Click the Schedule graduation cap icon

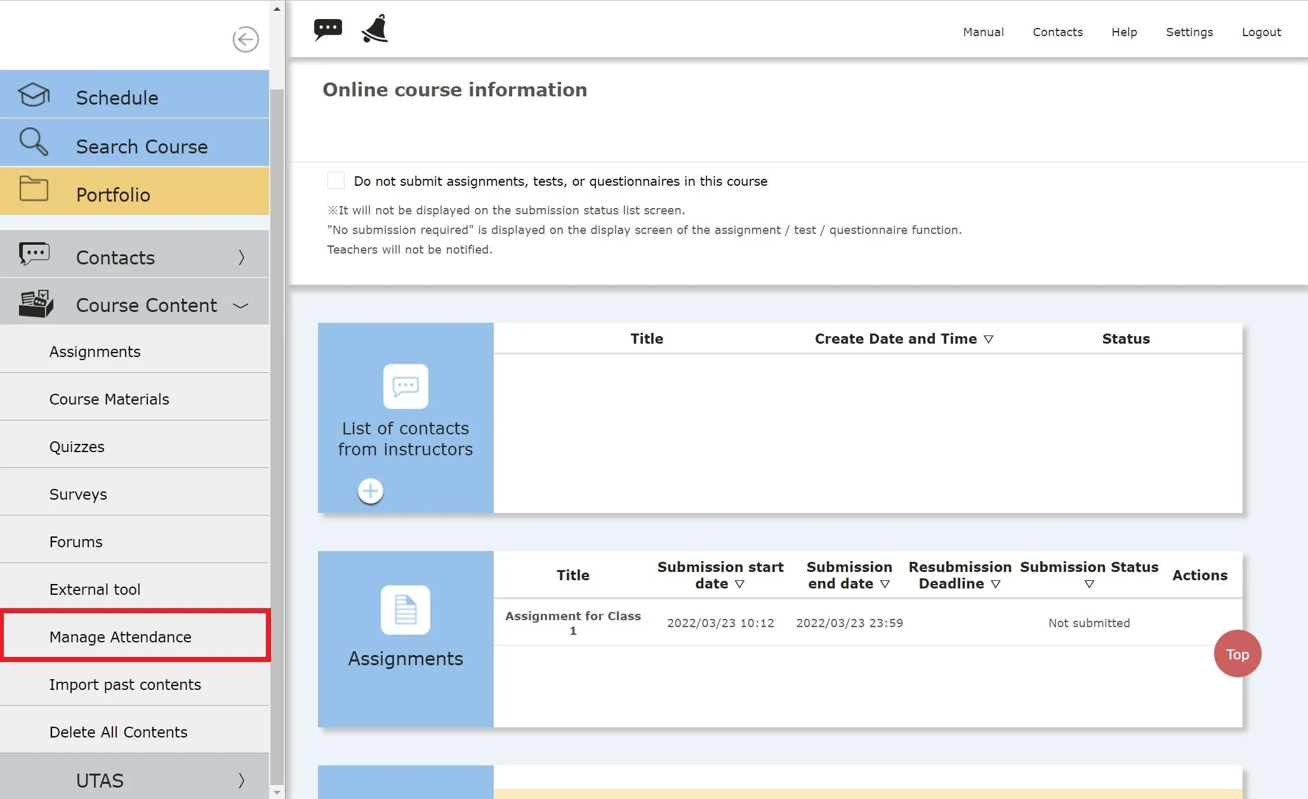33,95
